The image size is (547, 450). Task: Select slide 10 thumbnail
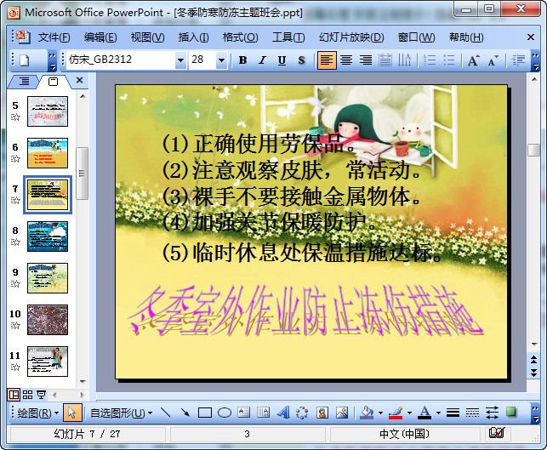coord(48,320)
